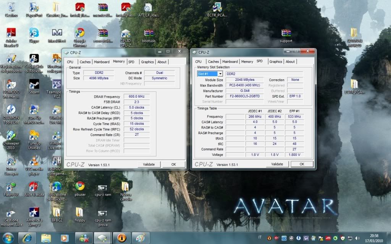Click Internet Explorer in the taskbar
The height and width of the screenshot is (244, 391).
[27, 238]
